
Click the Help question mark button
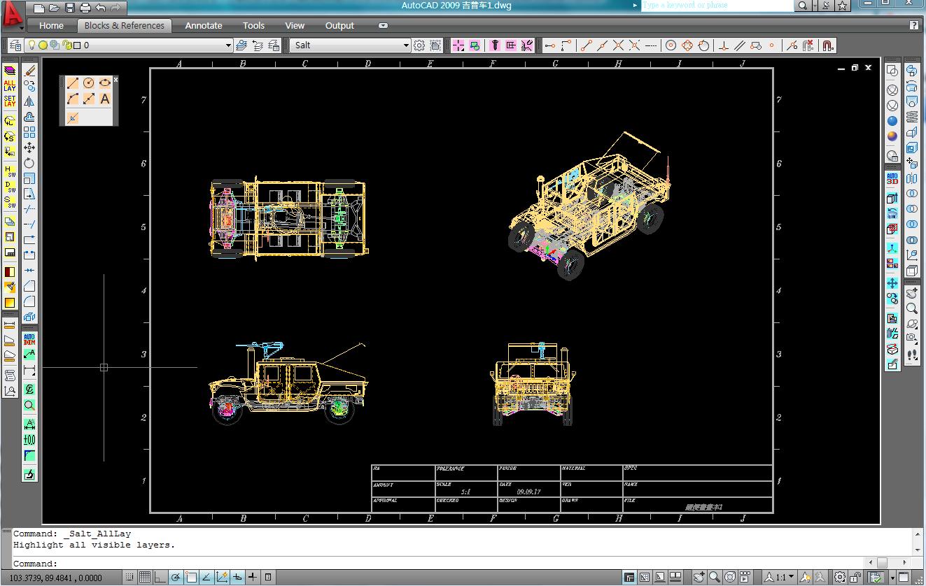pyautogui.click(x=914, y=26)
